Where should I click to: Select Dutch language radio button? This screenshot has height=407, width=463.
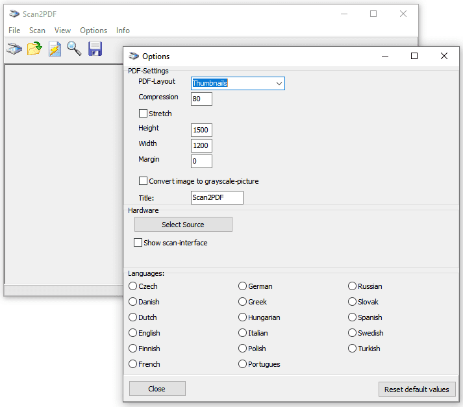(133, 317)
